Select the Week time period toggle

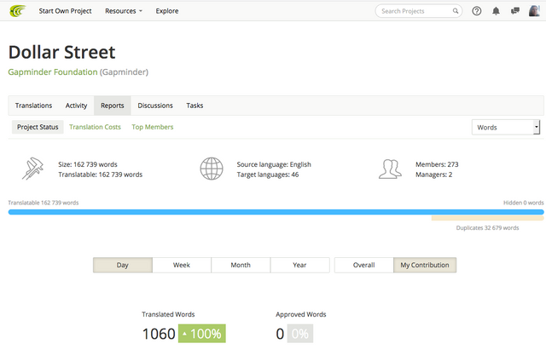coord(182,265)
